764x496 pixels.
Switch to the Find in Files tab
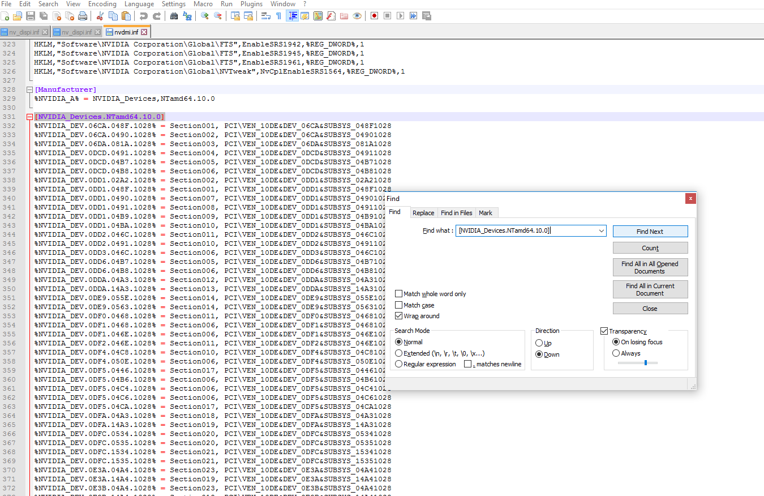pyautogui.click(x=456, y=213)
